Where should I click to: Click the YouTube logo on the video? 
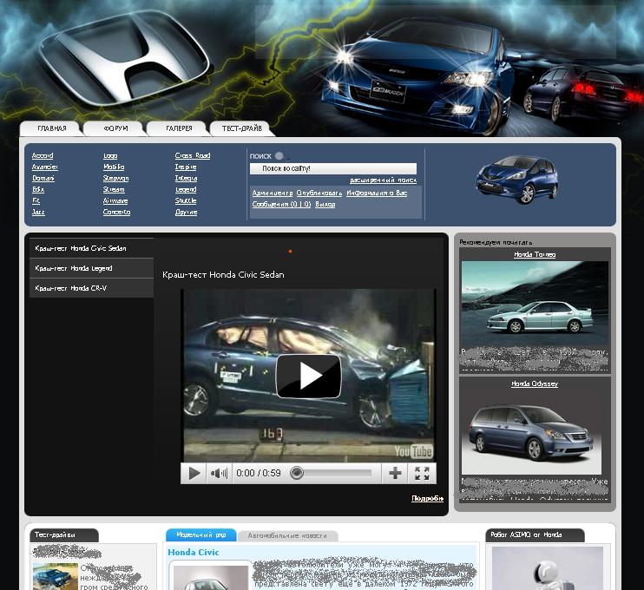click(x=413, y=451)
